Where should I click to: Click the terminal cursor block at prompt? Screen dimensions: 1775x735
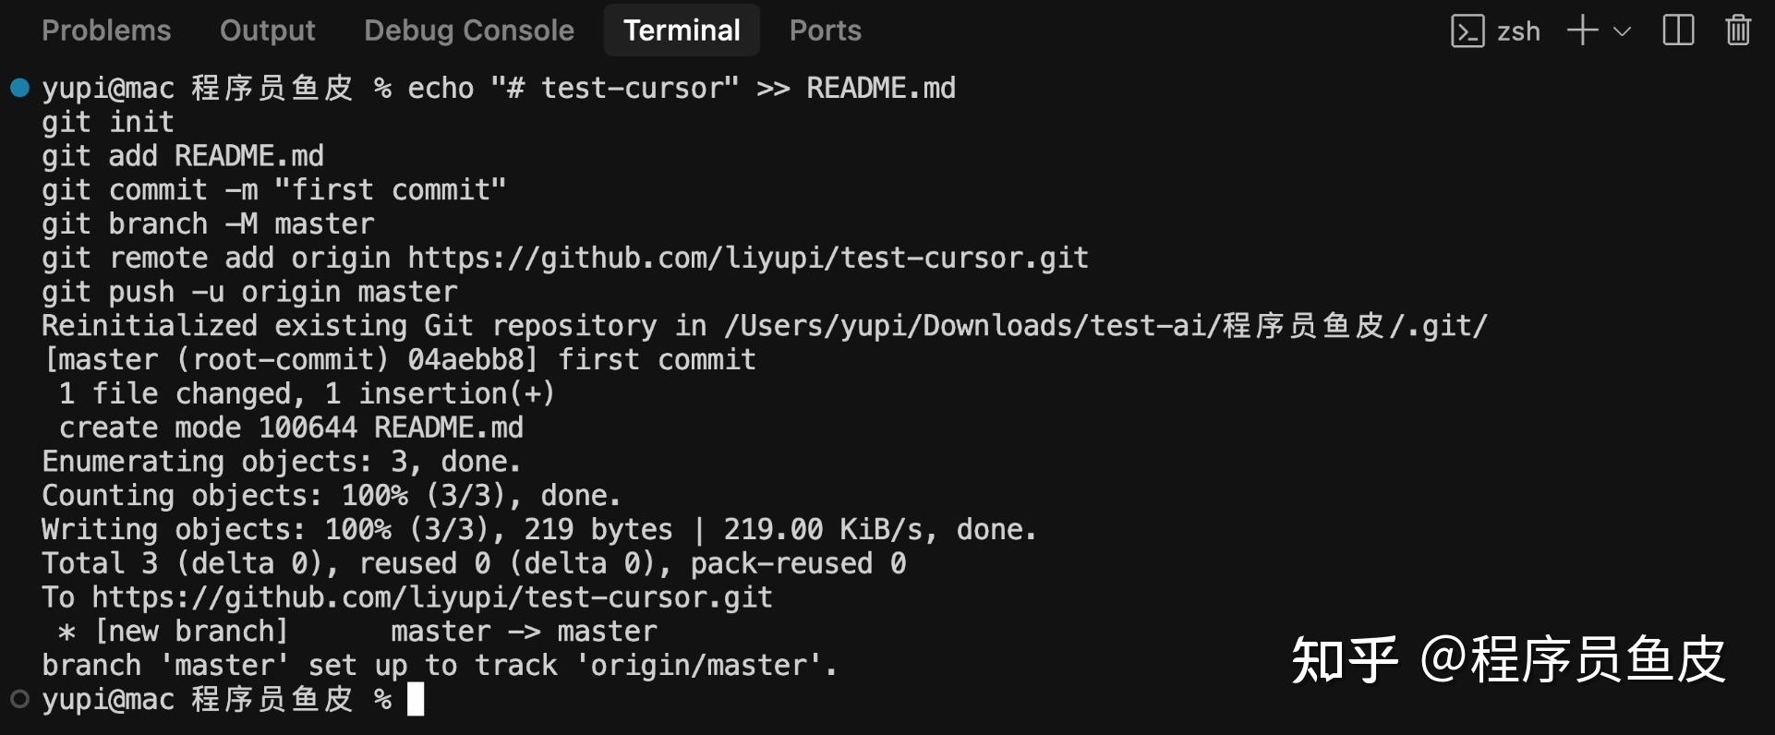pos(416,699)
